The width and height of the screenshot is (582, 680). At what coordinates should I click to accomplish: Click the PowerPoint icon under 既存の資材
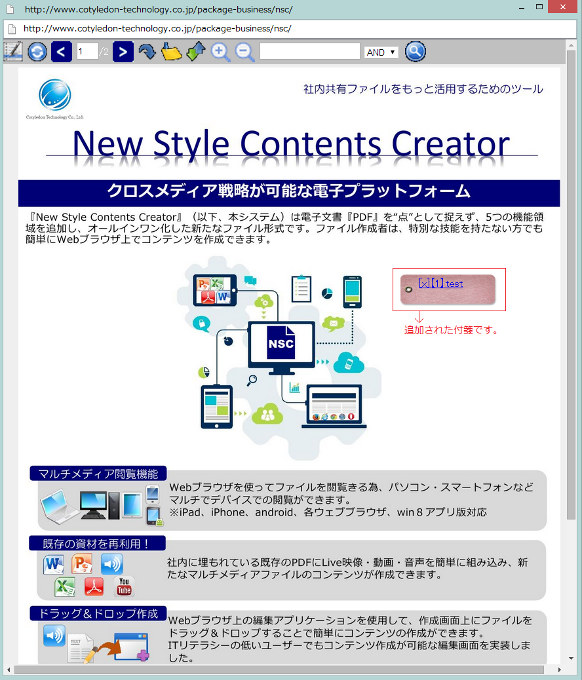point(82,564)
